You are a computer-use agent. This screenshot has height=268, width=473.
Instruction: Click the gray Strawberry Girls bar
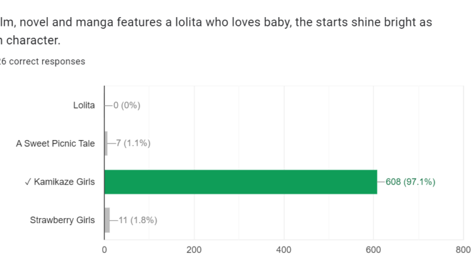coord(107,220)
